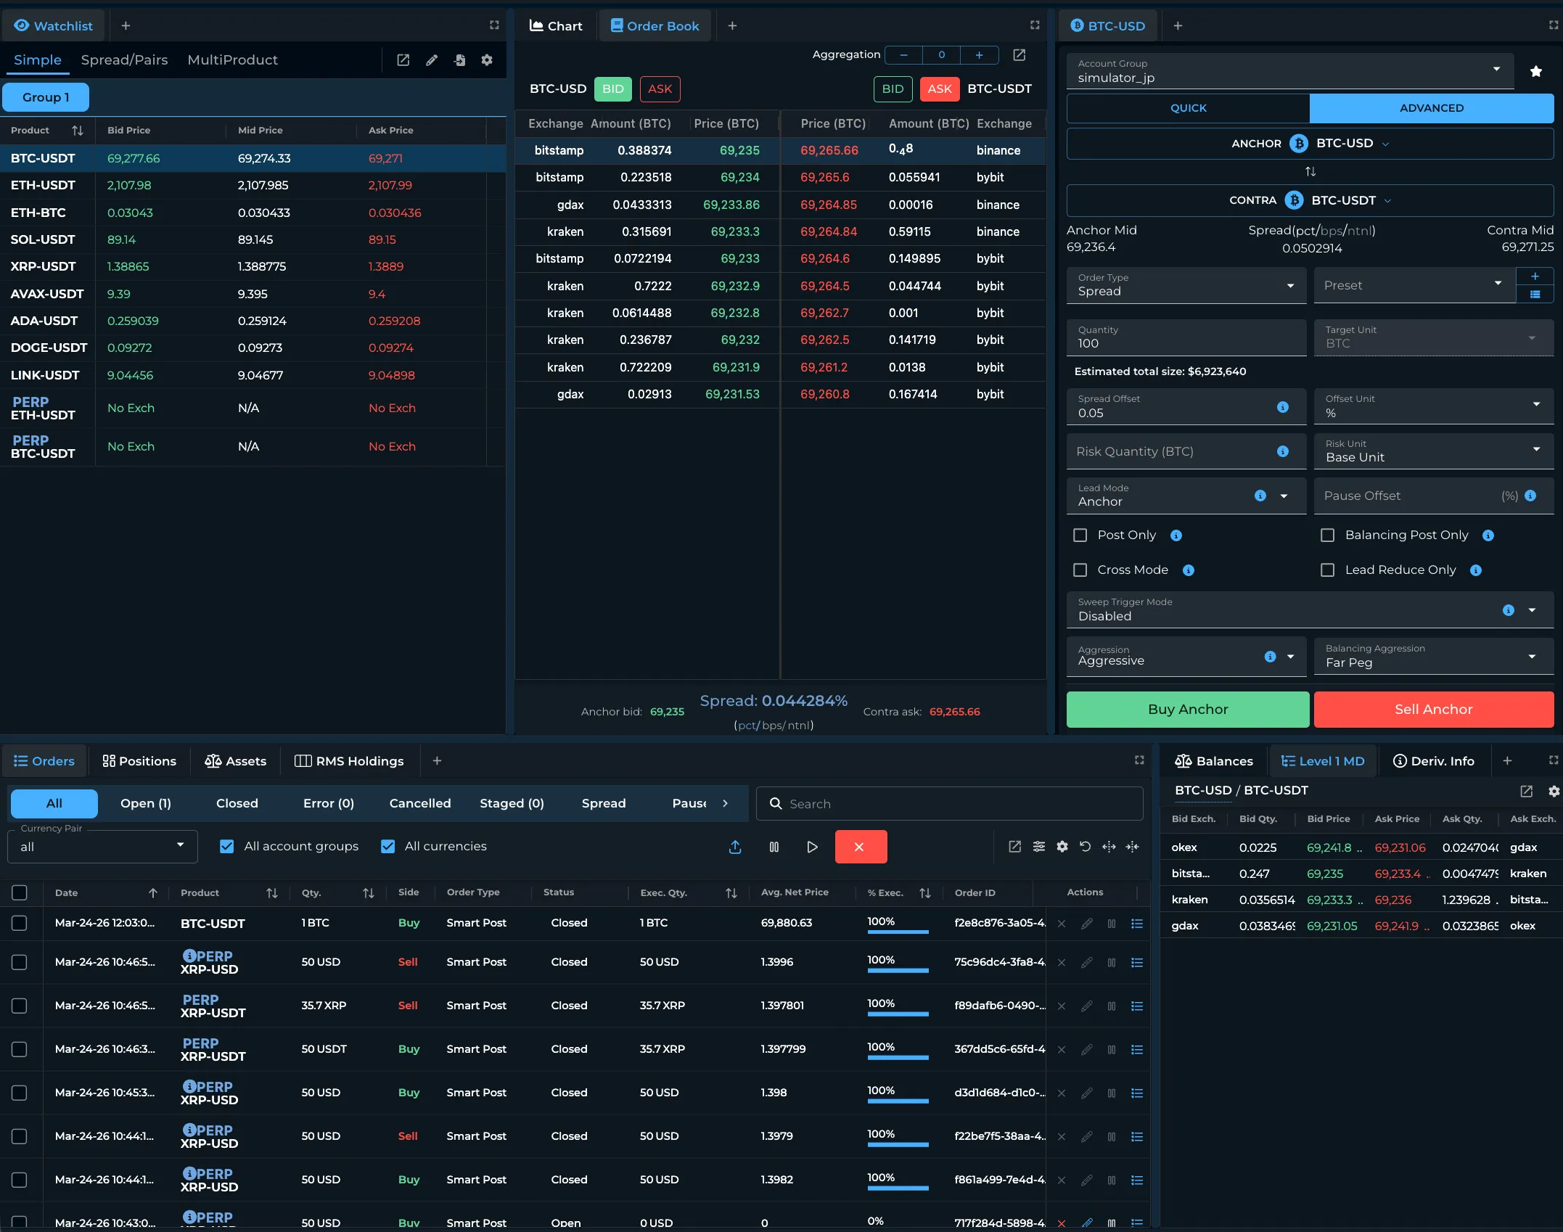The height and width of the screenshot is (1232, 1563).
Task: Filter orders by Open (1)
Action: (146, 804)
